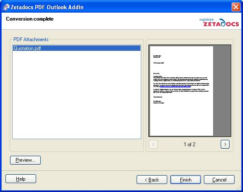Go to next preview page arrow
The image size is (243, 192).
point(225,144)
